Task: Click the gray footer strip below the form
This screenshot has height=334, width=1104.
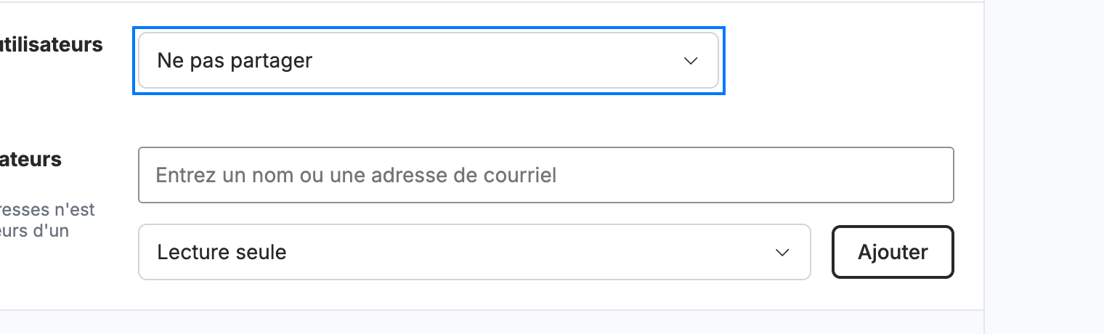Action: [492, 322]
